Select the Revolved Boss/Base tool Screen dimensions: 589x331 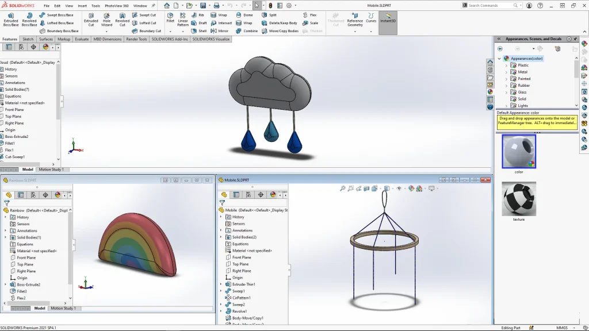point(29,20)
